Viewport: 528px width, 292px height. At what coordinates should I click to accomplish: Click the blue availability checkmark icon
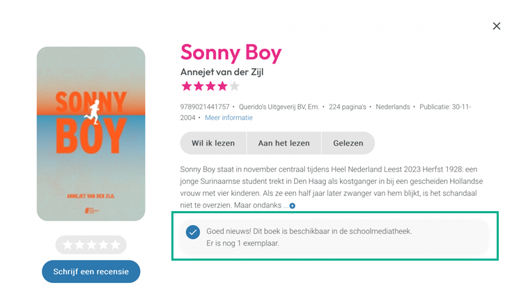(x=193, y=232)
